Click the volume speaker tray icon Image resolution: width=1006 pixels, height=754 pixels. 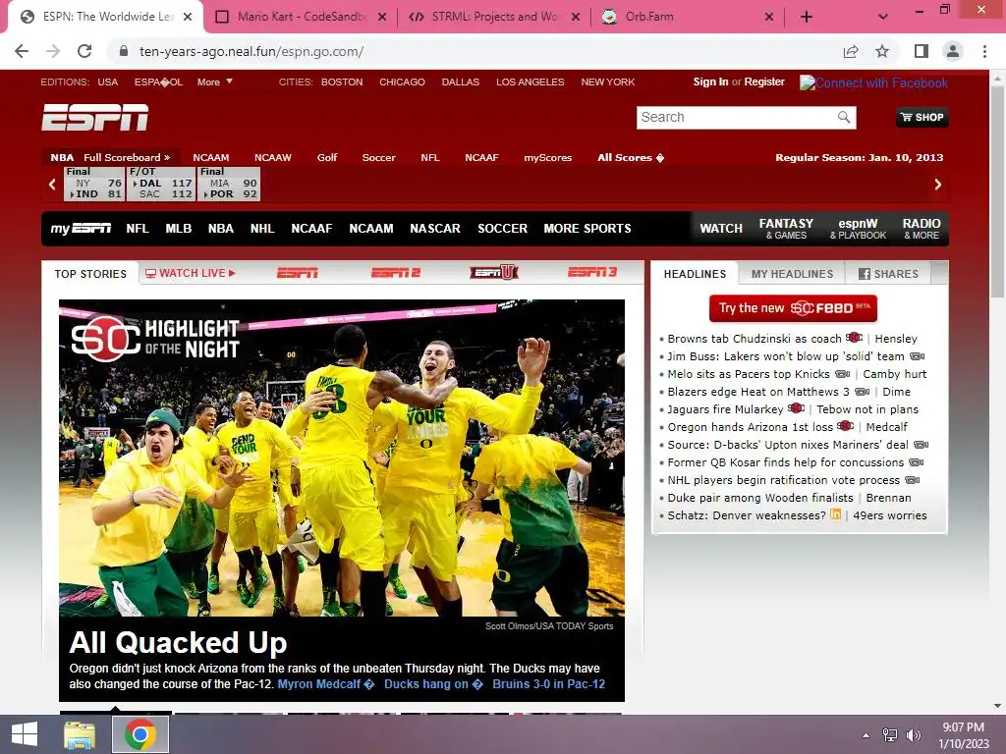pyautogui.click(x=914, y=735)
